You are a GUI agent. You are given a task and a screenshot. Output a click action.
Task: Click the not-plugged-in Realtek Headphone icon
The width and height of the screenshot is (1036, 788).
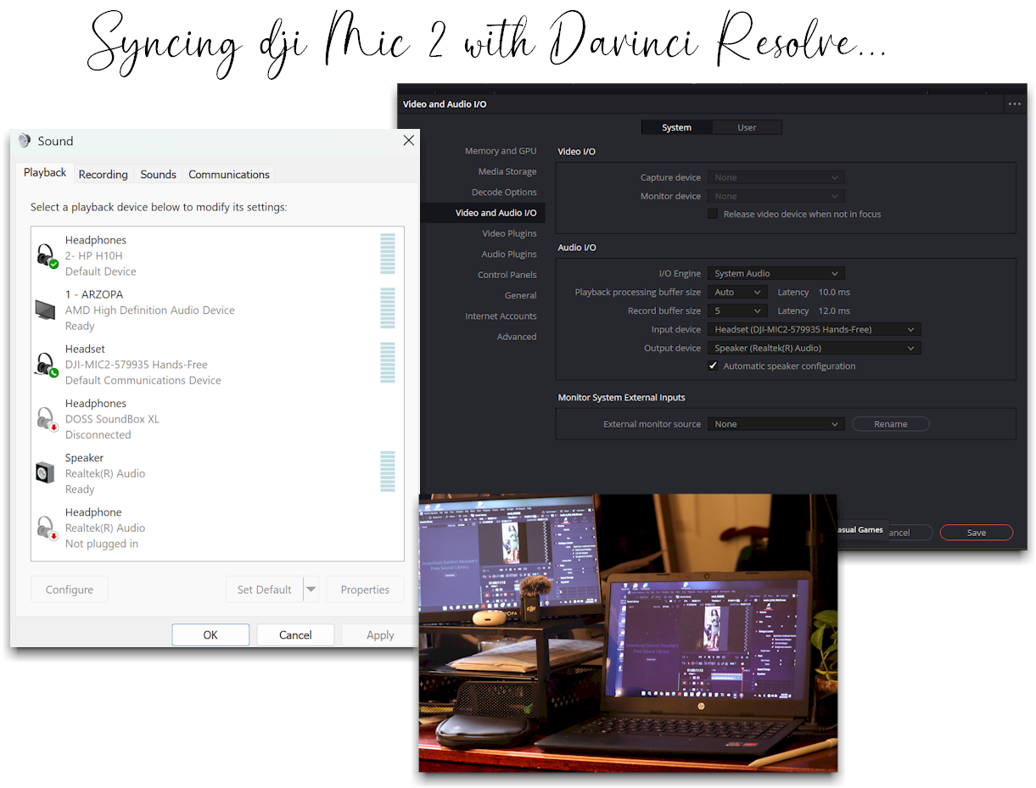pos(46,528)
